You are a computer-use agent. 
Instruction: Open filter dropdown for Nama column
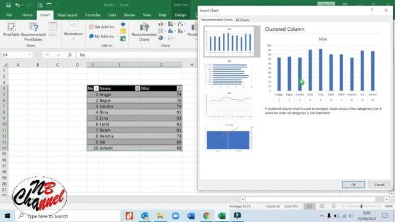pos(138,88)
